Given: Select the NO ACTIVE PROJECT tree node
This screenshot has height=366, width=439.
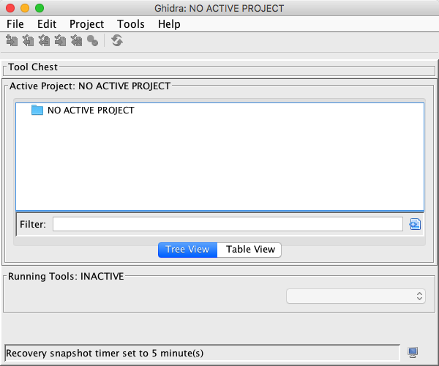Looking at the screenshot, I should tap(90, 111).
